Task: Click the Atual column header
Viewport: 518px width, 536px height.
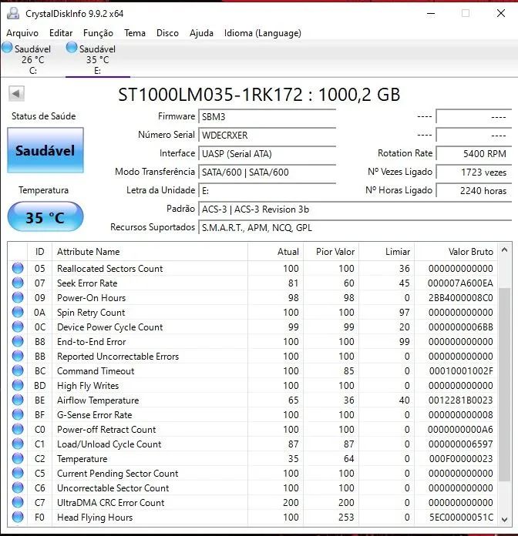Action: click(x=275, y=252)
